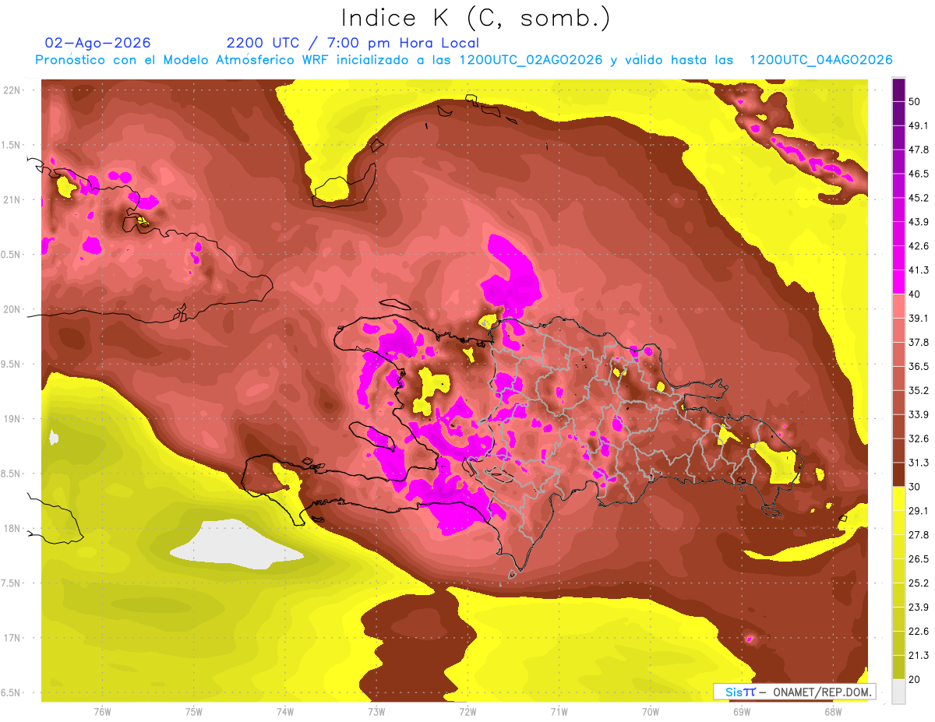Click the legend value '25.2'
935x722 pixels.
[919, 583]
